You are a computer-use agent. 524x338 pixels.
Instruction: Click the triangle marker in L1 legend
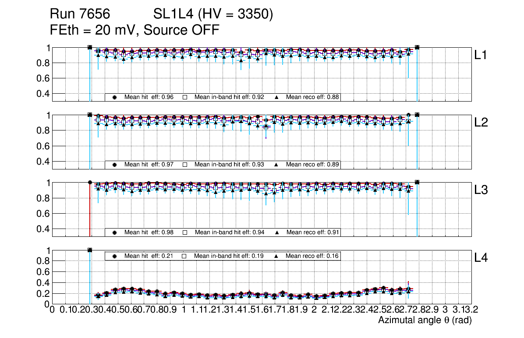point(277,97)
